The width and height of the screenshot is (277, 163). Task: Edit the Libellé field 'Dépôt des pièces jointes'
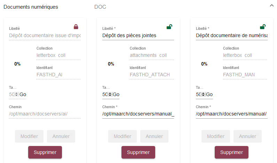(x=138, y=35)
